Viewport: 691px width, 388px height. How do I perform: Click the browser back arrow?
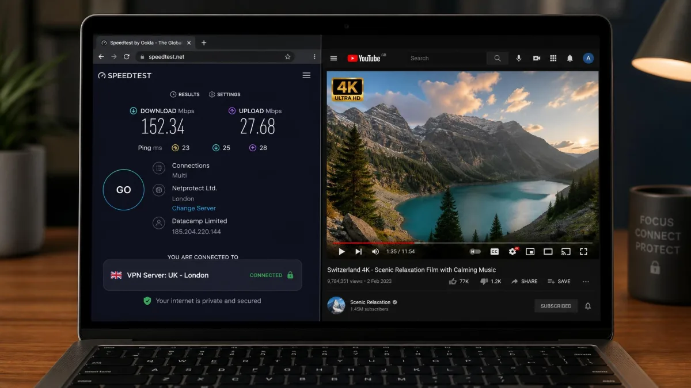click(x=101, y=57)
